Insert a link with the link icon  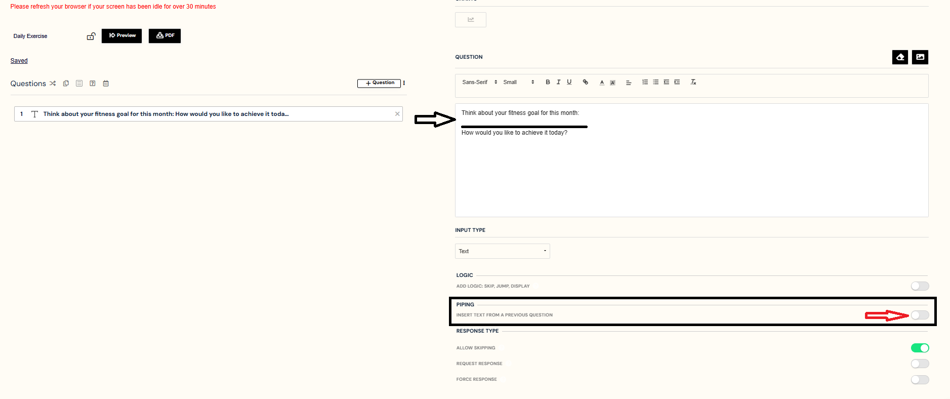(586, 82)
